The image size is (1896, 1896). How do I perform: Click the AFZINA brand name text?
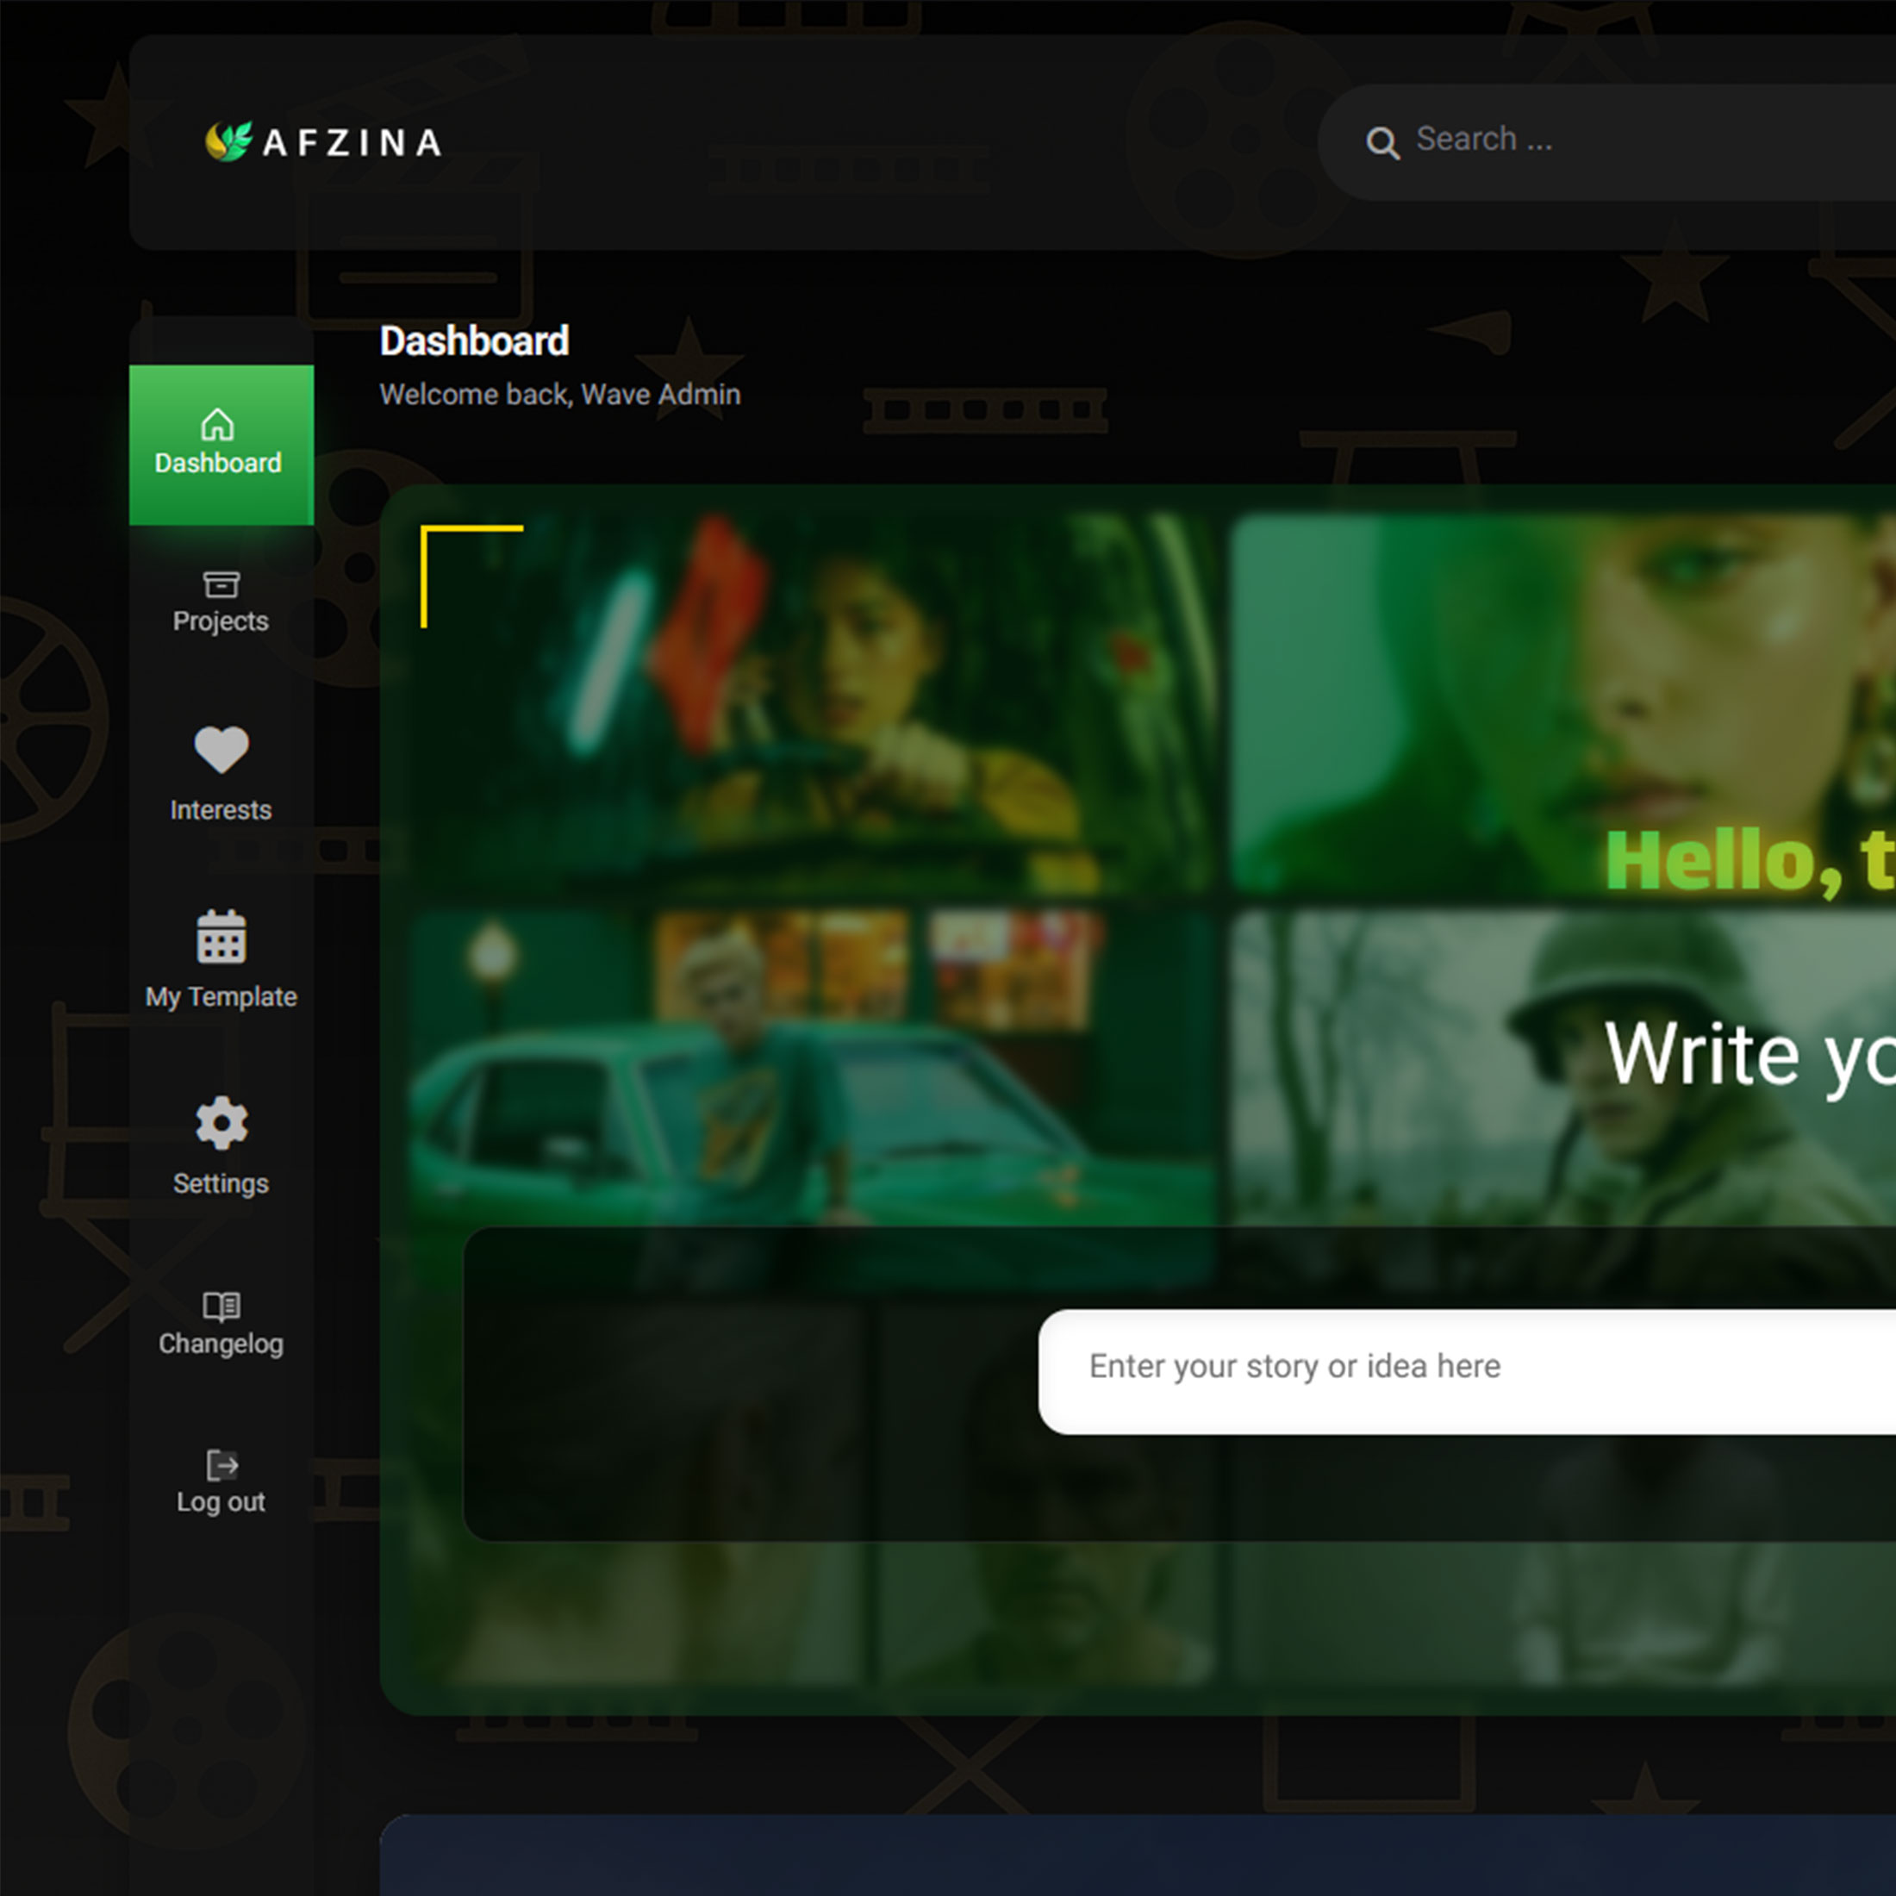(x=352, y=143)
